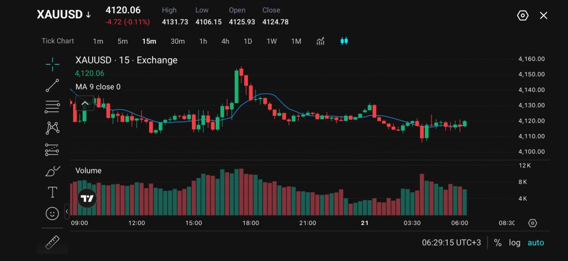Select the 1D timeframe

(x=248, y=41)
